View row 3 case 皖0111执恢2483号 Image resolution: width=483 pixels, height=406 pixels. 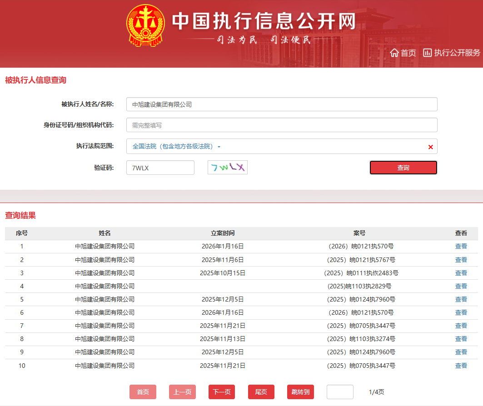pyautogui.click(x=461, y=273)
